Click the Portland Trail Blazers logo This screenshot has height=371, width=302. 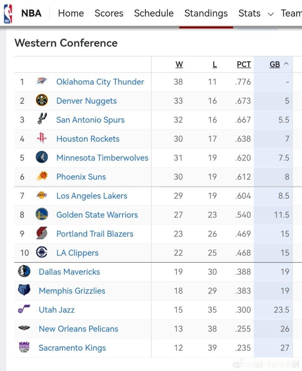tap(42, 234)
